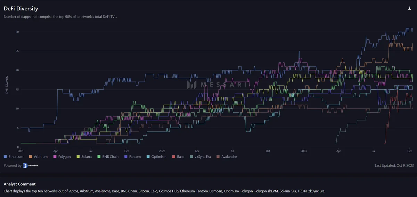The image size is (417, 197).
Task: Click the 'Powered by' text
Action: click(x=13, y=166)
